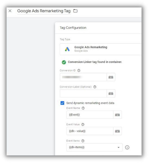The image size is (149, 163).
Task: Open help for Event Items
Action: [x=83, y=141]
